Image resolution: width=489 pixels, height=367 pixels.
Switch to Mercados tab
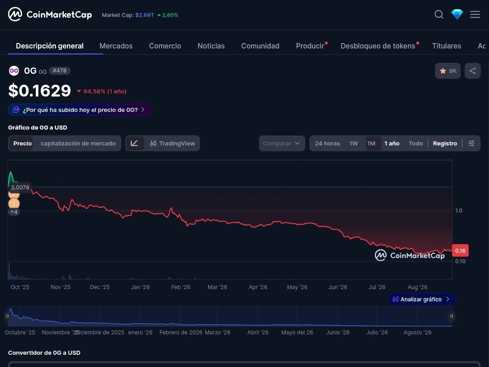coord(116,46)
